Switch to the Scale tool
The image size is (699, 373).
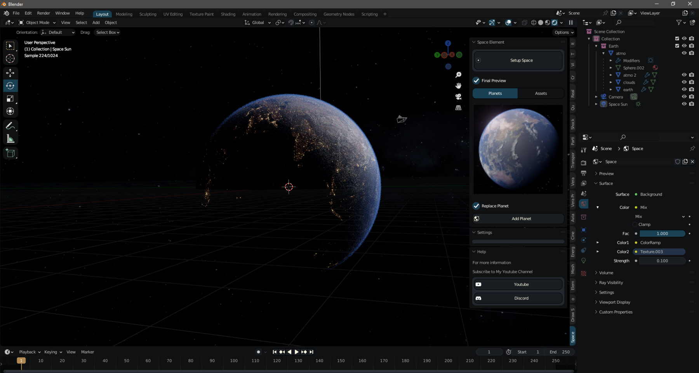click(x=10, y=98)
